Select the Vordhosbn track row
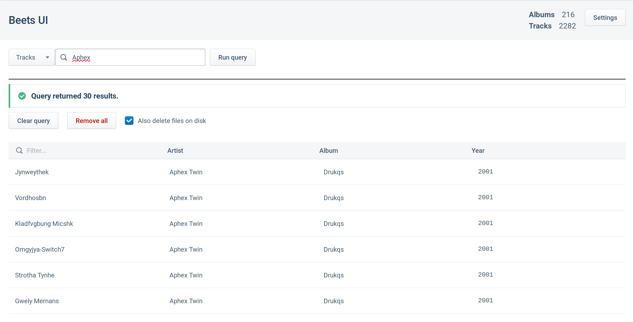The height and width of the screenshot is (322, 633). coord(31,198)
